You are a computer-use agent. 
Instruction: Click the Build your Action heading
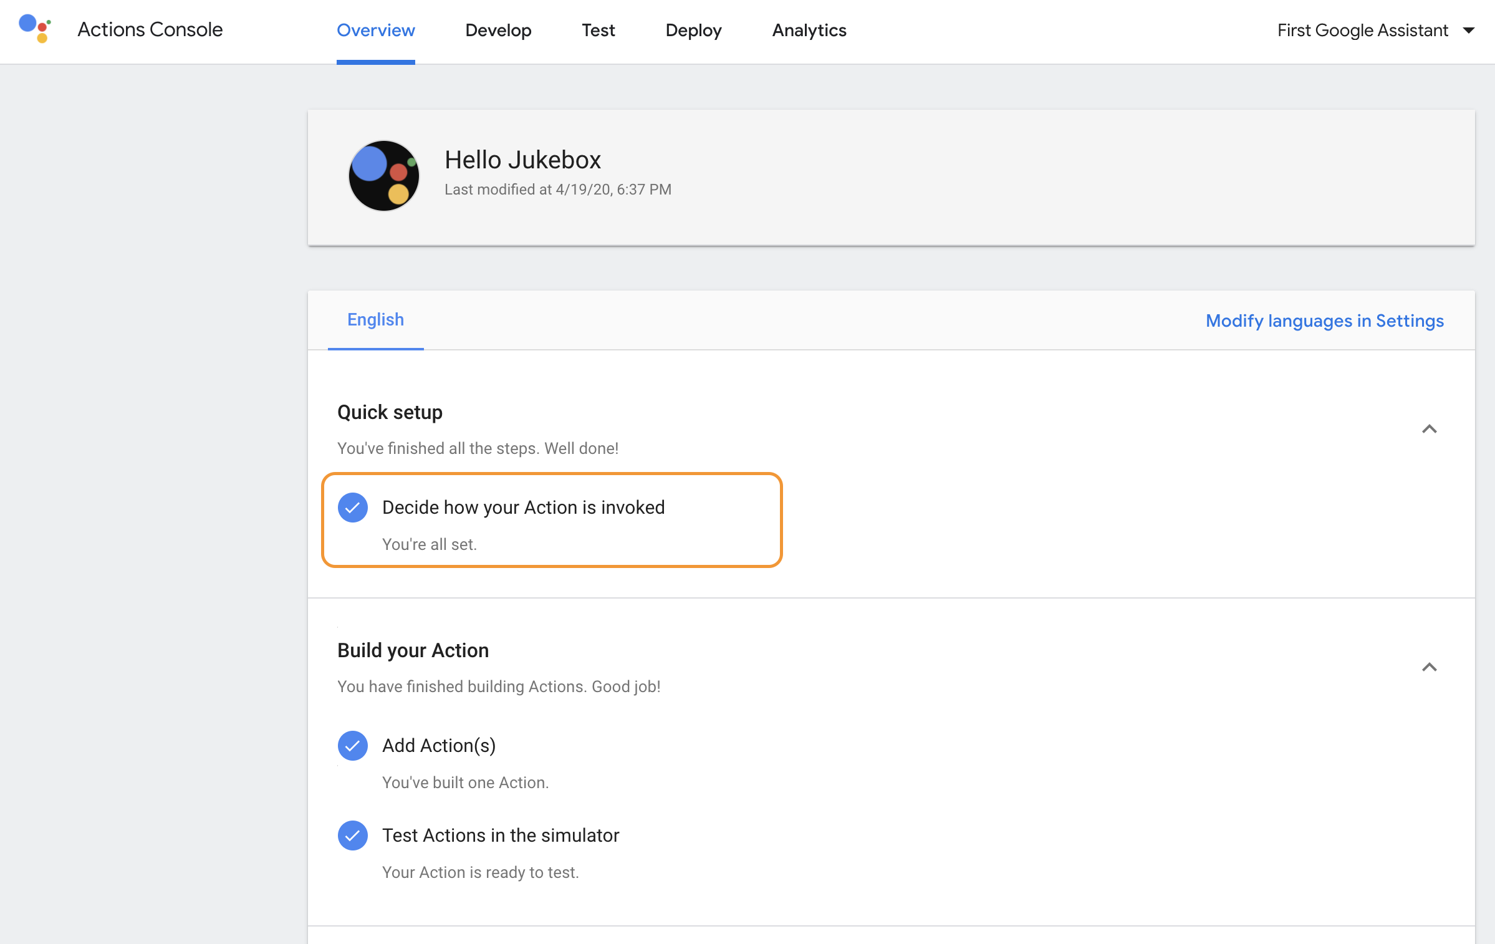coord(413,650)
